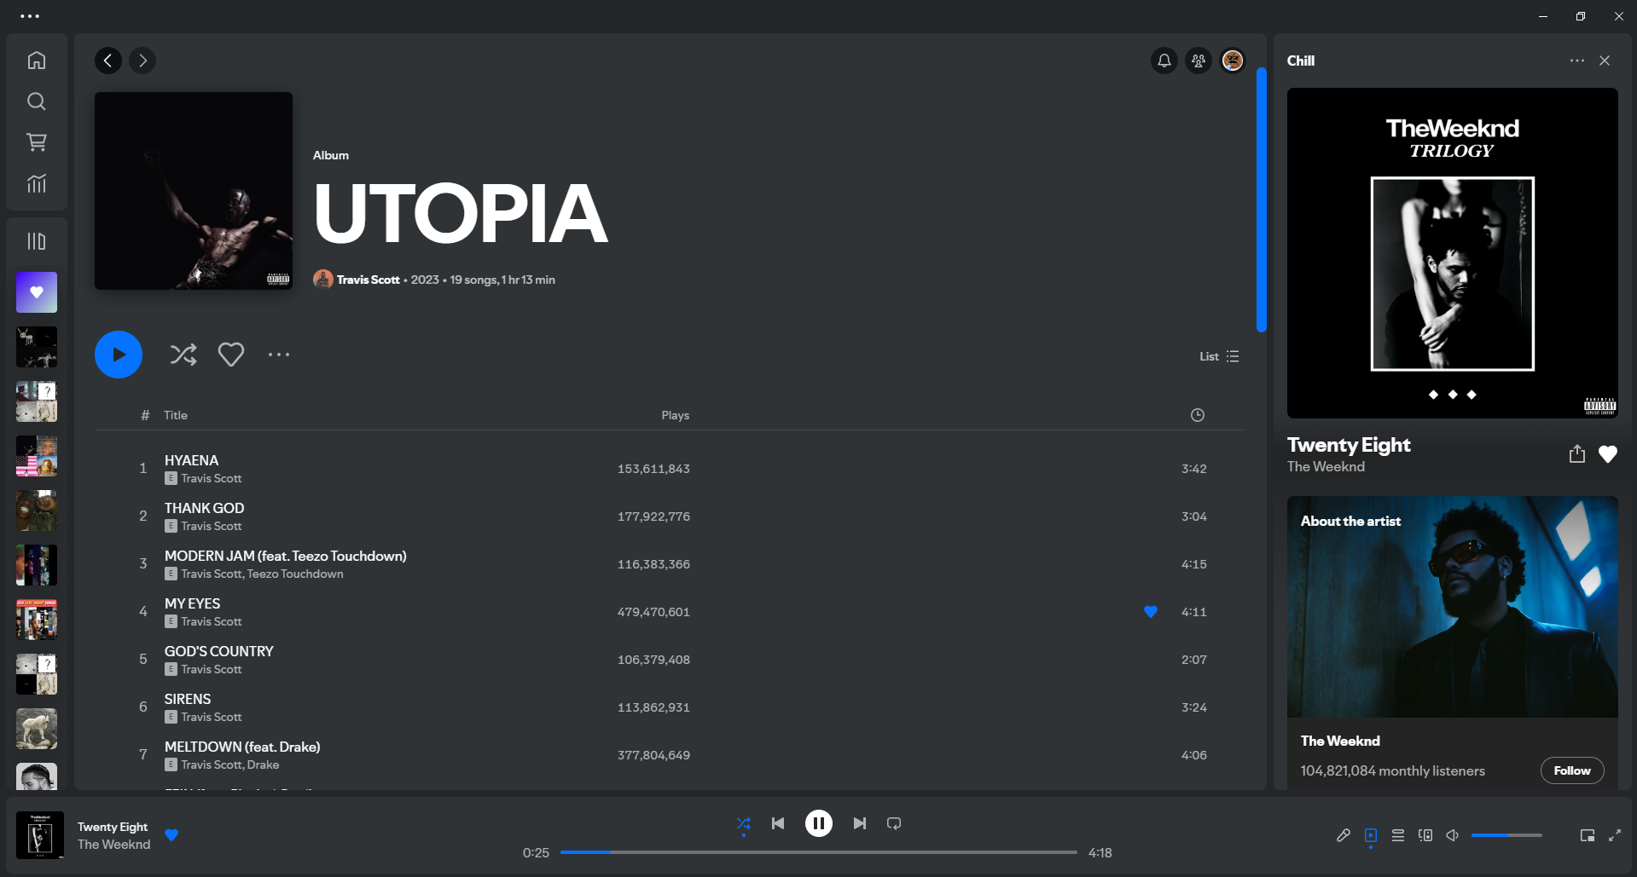Play the UTOPIA album with the blue play button
Viewport: 1637px width, 877px height.
click(119, 355)
